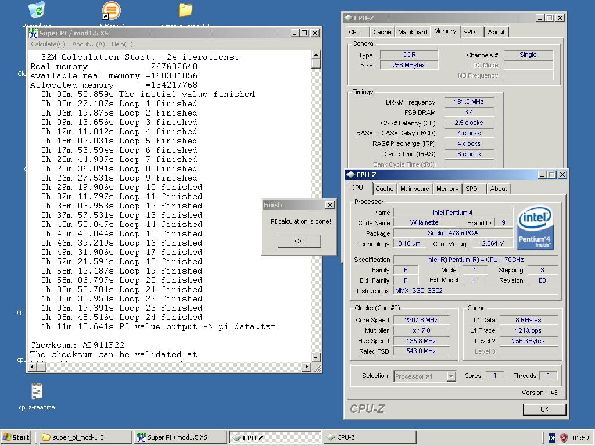The image size is (595, 446).
Task: Close the Finish dialog with X
Action: (330, 205)
